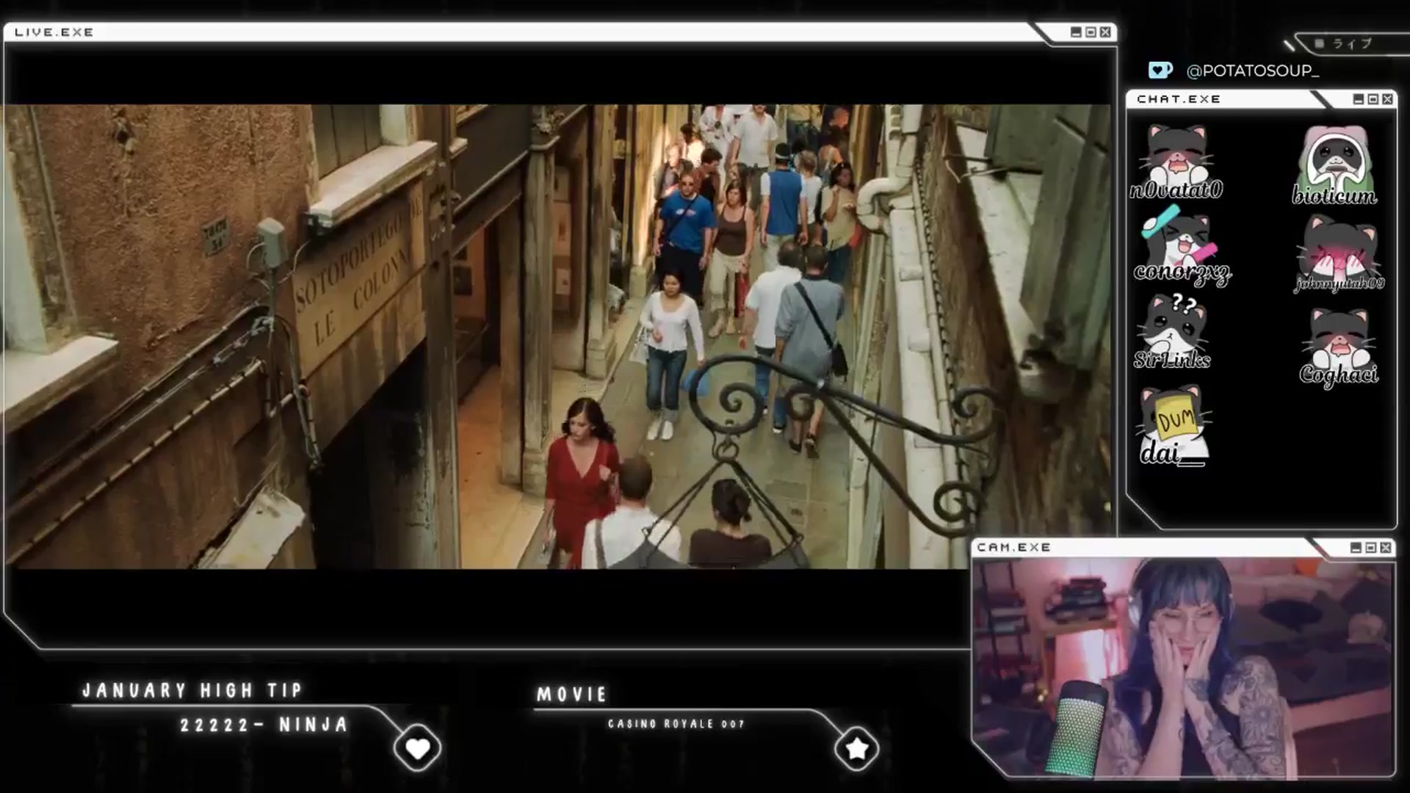Click the webcam feed in CAM.EXE

point(1182,667)
